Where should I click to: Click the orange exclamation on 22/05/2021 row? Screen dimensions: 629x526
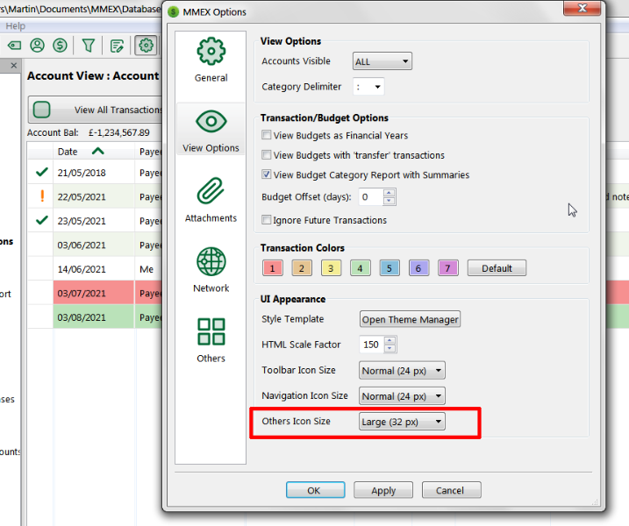coord(42,196)
